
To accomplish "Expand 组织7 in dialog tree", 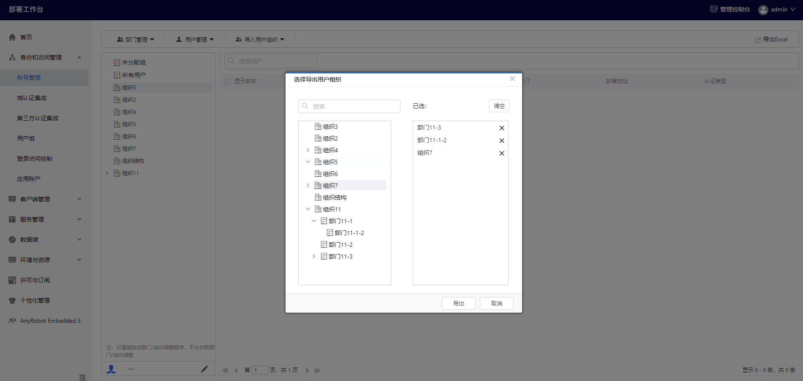I will click(x=308, y=186).
